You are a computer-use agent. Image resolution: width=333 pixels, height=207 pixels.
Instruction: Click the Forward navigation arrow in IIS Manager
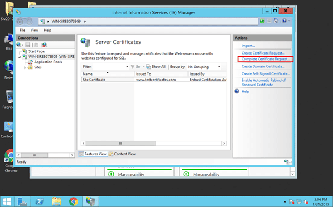30,21
